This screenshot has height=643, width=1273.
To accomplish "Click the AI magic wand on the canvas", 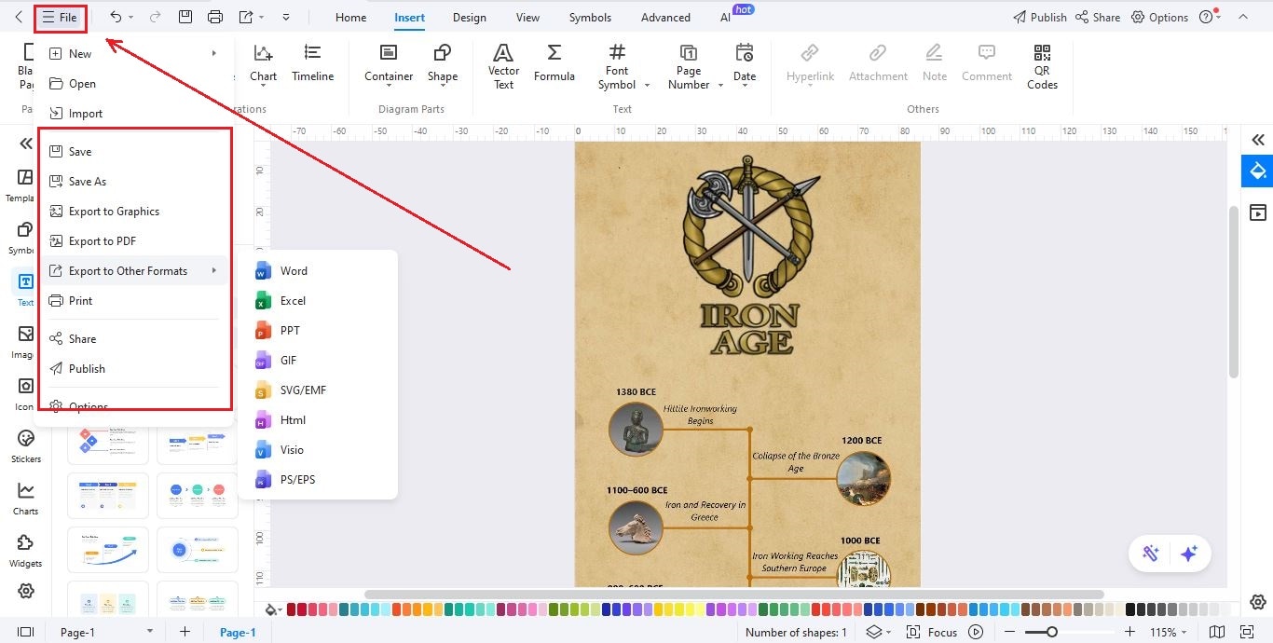I will pyautogui.click(x=1151, y=553).
